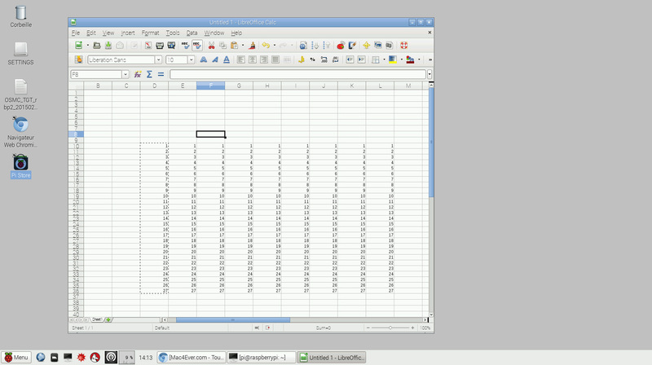Open the Borders dropdown arrow
This screenshot has width=652, height=365.
click(384, 59)
